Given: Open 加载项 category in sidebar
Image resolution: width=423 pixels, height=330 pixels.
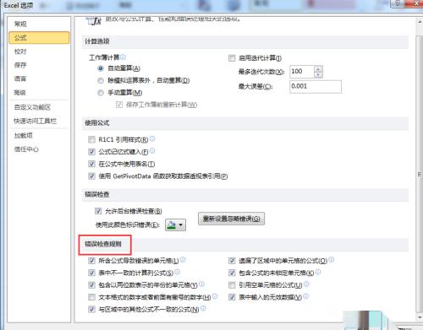Looking at the screenshot, I should click(x=39, y=136).
